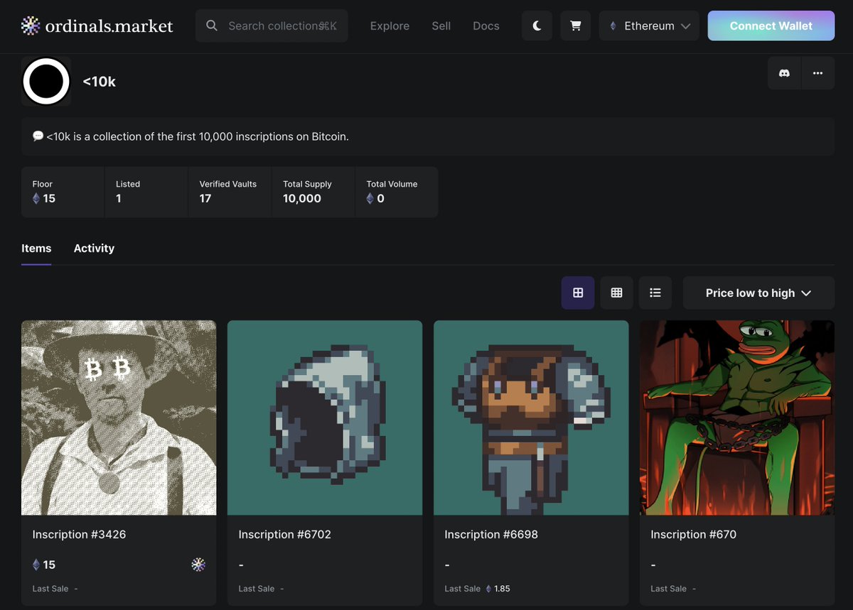The image size is (853, 610).
Task: Click the Inscription #670 title
Action: pos(693,534)
